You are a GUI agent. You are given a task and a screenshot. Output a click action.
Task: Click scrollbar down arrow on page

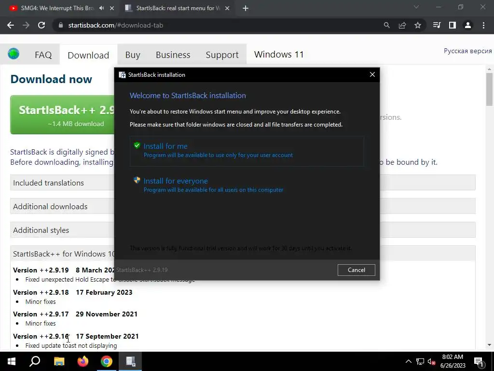(x=489, y=345)
